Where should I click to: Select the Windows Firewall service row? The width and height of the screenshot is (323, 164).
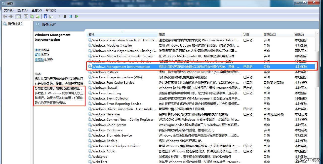coord(105,88)
